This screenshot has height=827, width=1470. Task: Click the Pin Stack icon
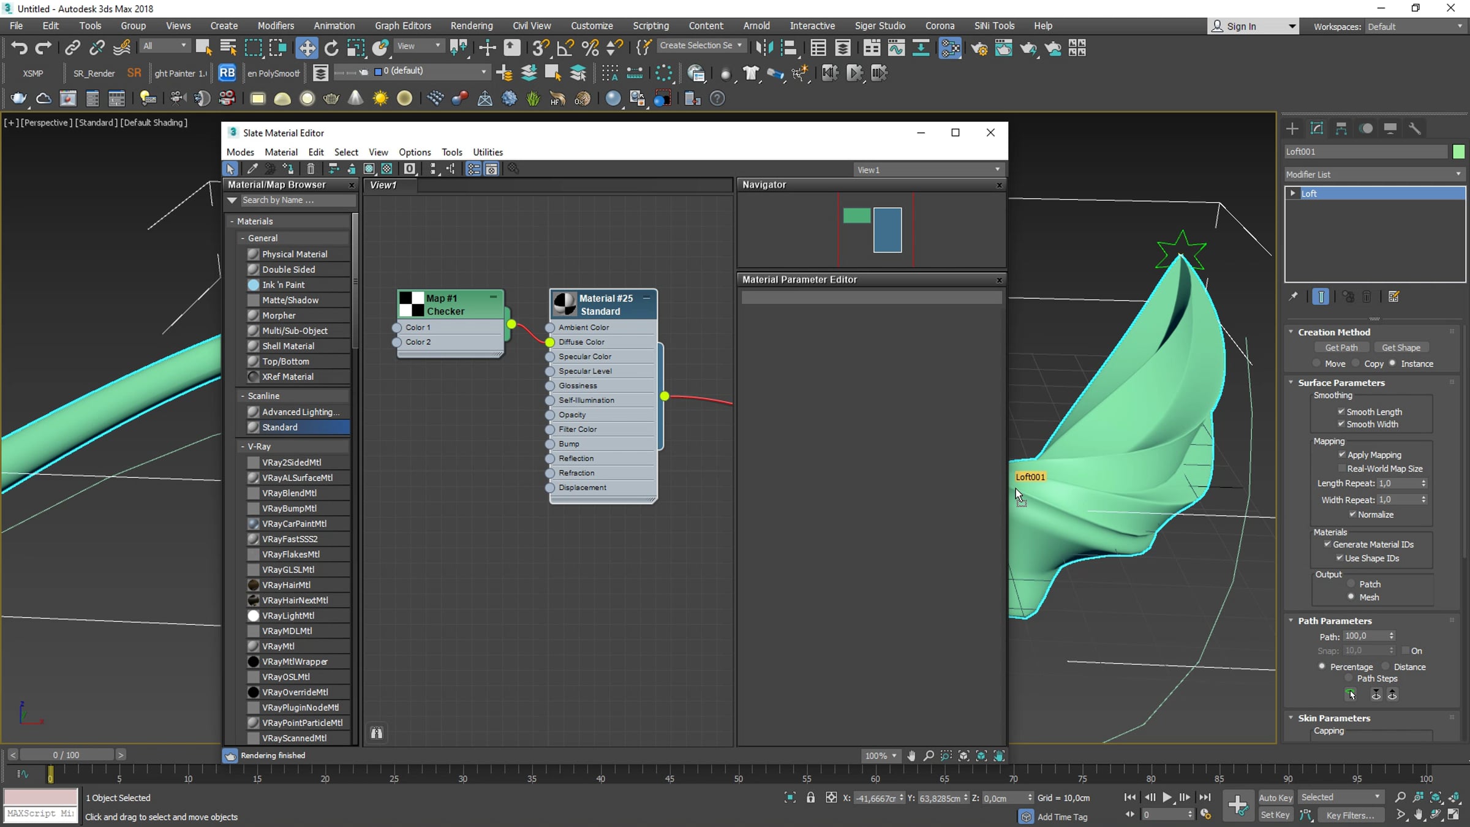tap(1293, 297)
